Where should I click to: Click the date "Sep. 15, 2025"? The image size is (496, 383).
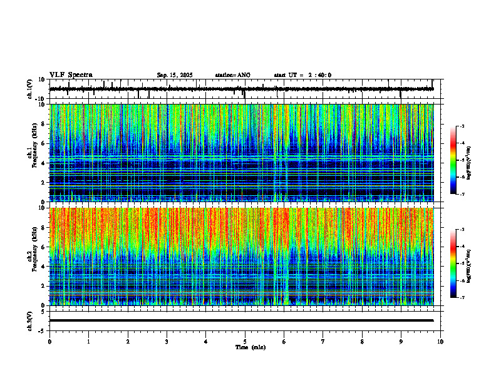pos(175,75)
